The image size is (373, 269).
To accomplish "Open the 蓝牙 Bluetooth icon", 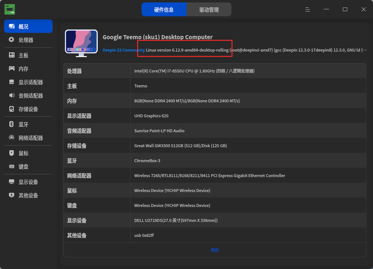I will pos(12,124).
